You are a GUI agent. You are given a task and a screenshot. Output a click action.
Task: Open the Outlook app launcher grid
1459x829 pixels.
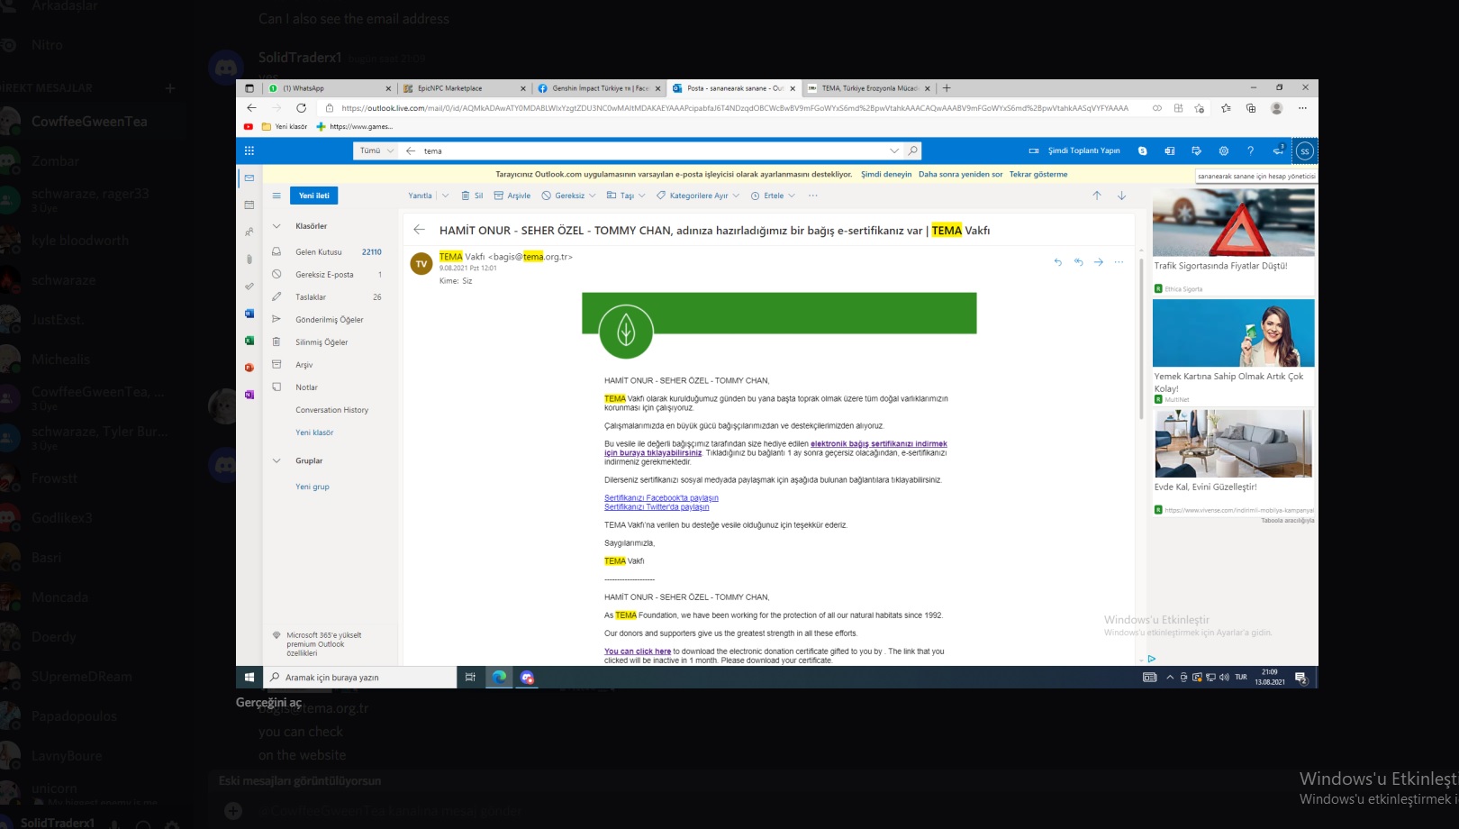click(249, 150)
